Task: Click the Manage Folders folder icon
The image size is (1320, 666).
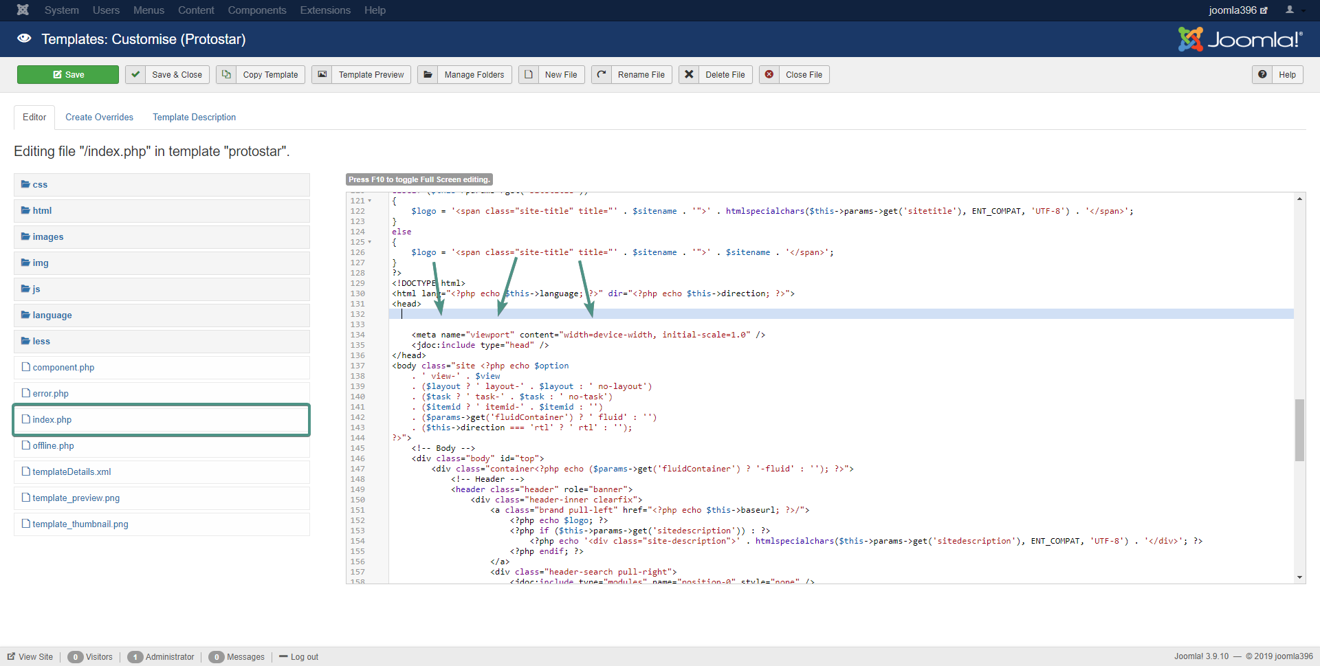Action: coord(428,74)
